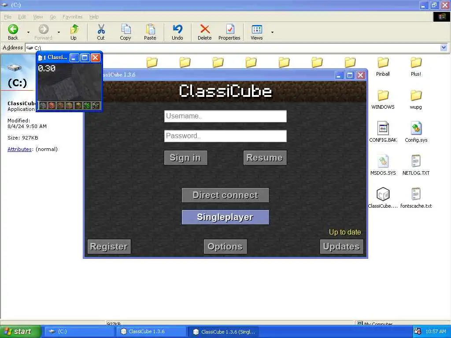Click the Register button
451x338 pixels.
[x=109, y=246]
